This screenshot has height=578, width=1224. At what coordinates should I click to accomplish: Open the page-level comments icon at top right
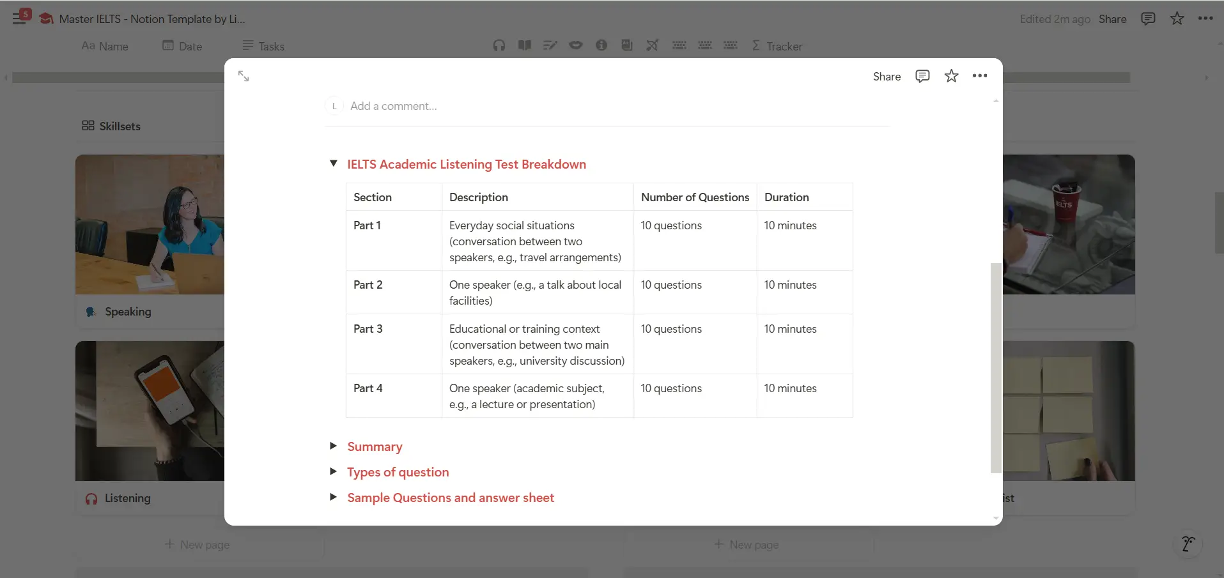coord(1148,19)
